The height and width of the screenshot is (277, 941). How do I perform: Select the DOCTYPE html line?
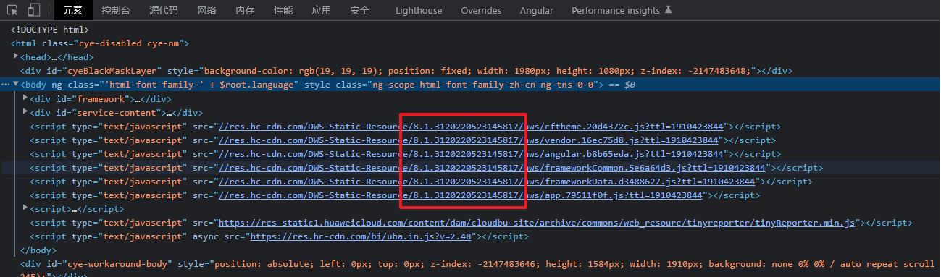tap(49, 30)
